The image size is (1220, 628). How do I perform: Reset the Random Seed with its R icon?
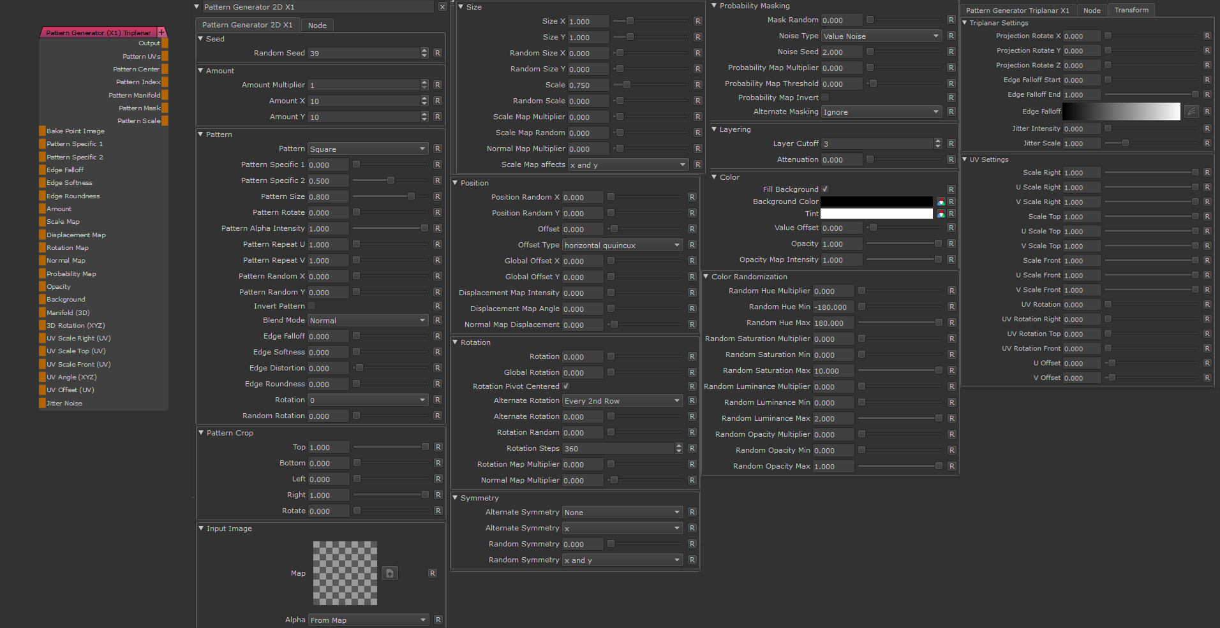tap(438, 53)
